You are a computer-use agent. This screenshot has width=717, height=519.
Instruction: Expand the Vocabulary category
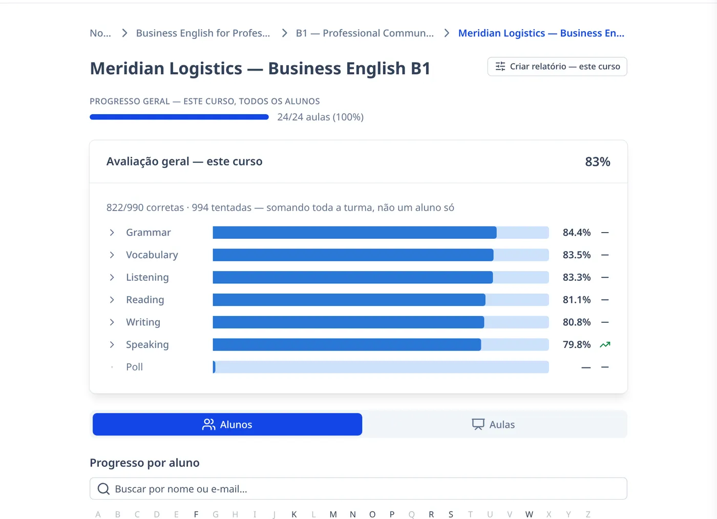point(112,255)
